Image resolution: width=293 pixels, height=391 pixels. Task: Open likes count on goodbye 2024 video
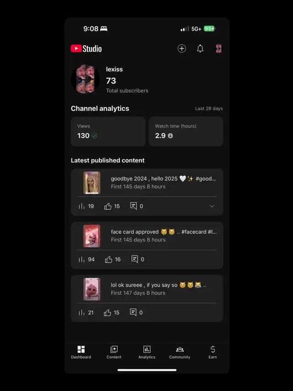tap(112, 206)
